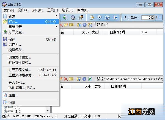The height and width of the screenshot is (120, 165).
Task: Click the blue gear icon in lower pane toolbar
Action: point(84,79)
